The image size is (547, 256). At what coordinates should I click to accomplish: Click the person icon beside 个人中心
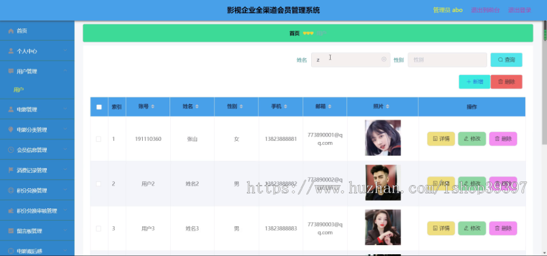11,51
